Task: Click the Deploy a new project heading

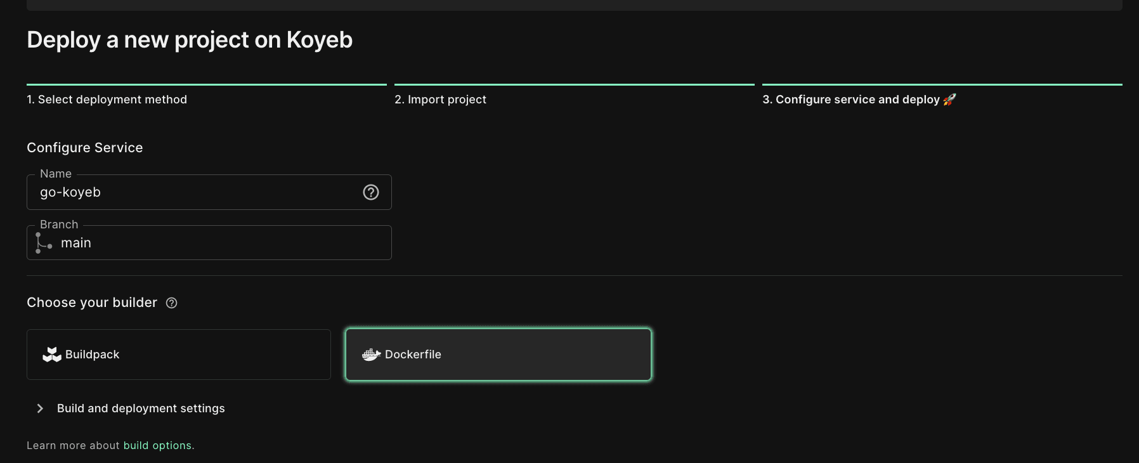Action: (190, 40)
